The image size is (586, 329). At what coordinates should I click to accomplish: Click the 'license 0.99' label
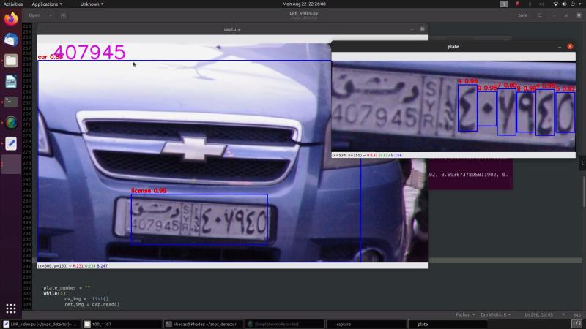tap(149, 191)
